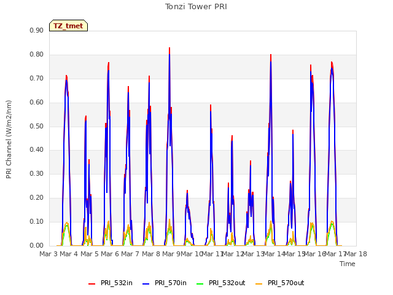Select the PRI_570in legend label
Screen dimensions: 393x295
[x=171, y=283]
